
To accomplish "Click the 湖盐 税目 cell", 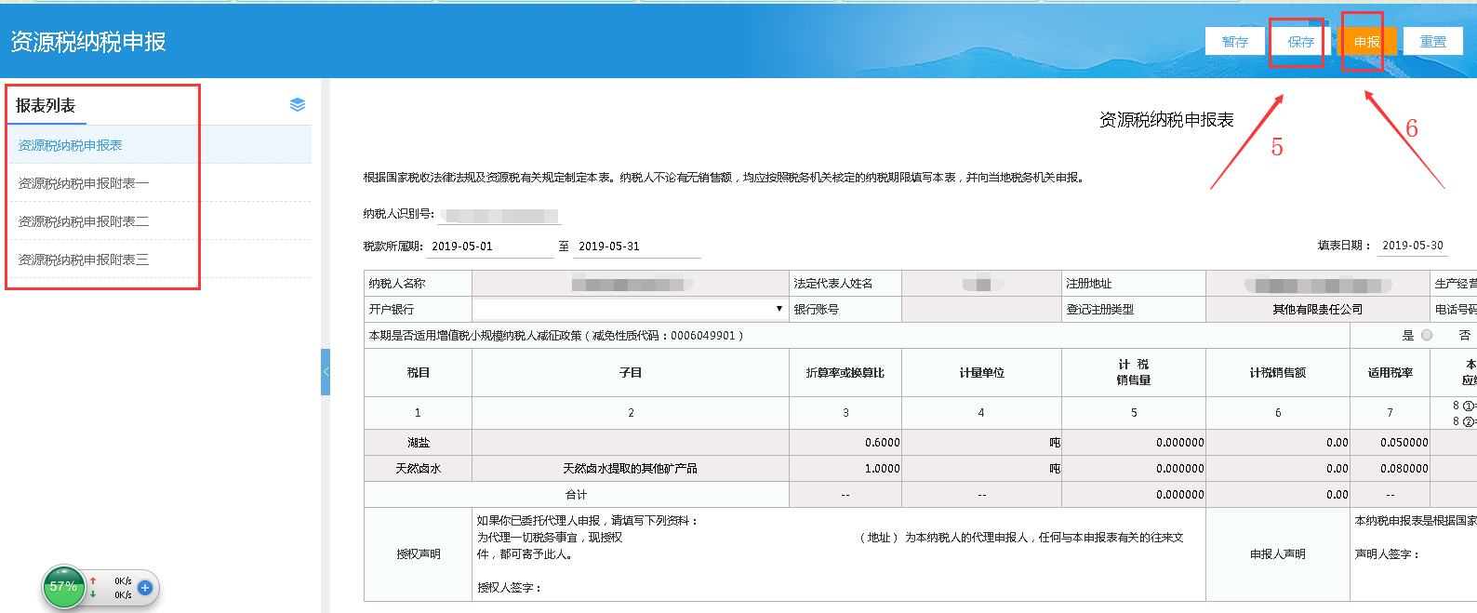I will [x=419, y=443].
